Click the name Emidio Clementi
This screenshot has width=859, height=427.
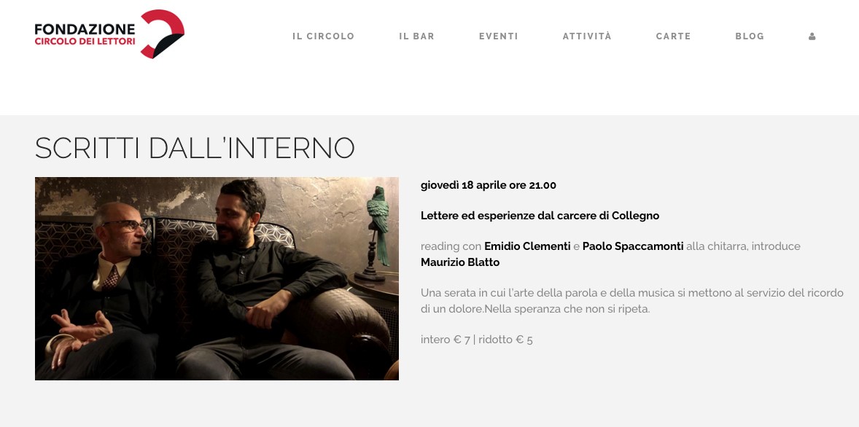coord(527,246)
